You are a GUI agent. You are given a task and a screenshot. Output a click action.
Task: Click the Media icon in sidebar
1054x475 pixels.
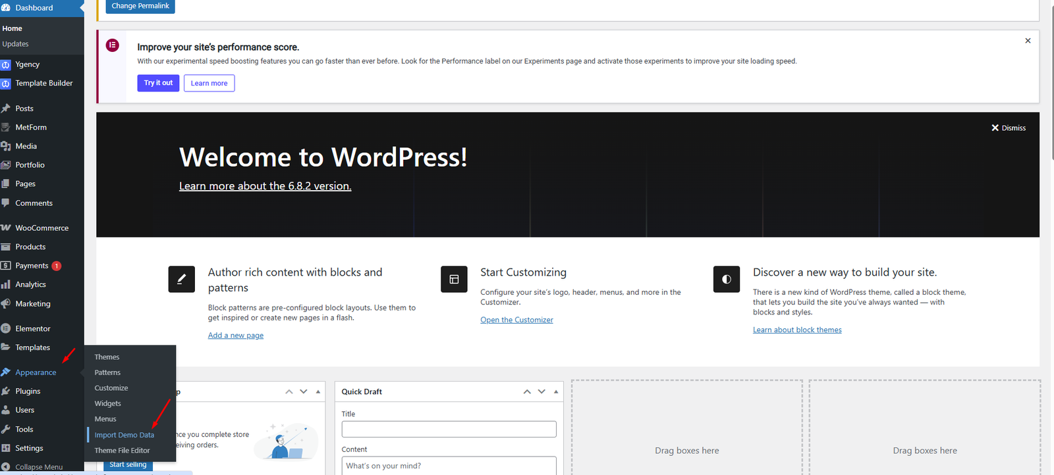tap(6, 146)
